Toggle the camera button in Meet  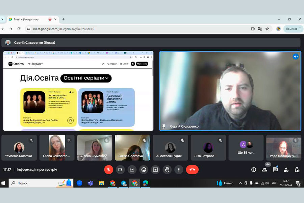point(120,170)
